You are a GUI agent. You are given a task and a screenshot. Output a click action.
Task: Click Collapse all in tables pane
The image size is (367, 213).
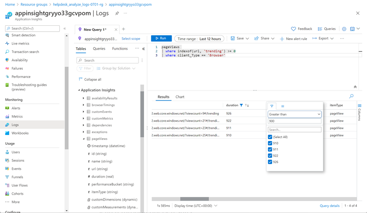90,79
